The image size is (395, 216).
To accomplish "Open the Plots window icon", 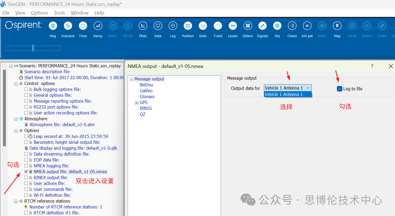I will [143, 26].
